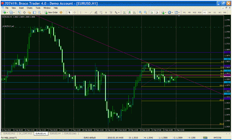This screenshot has width=232, height=140.
Task: Select the horizontal line drawing tool
Action: (86, 13)
